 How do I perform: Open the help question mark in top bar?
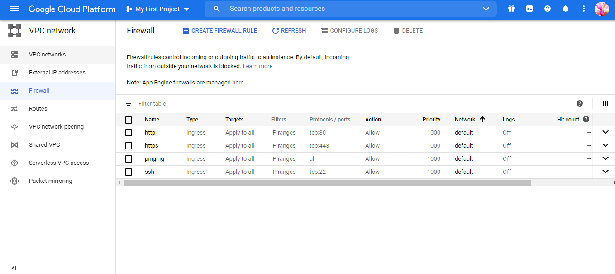click(547, 9)
